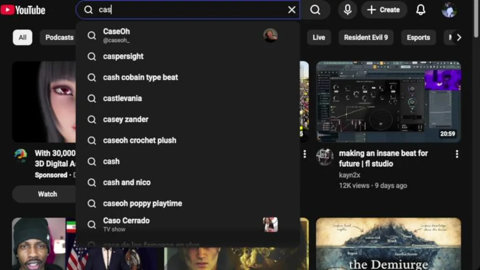
Task: Choose the plain cash suggestion
Action: pyautogui.click(x=187, y=161)
